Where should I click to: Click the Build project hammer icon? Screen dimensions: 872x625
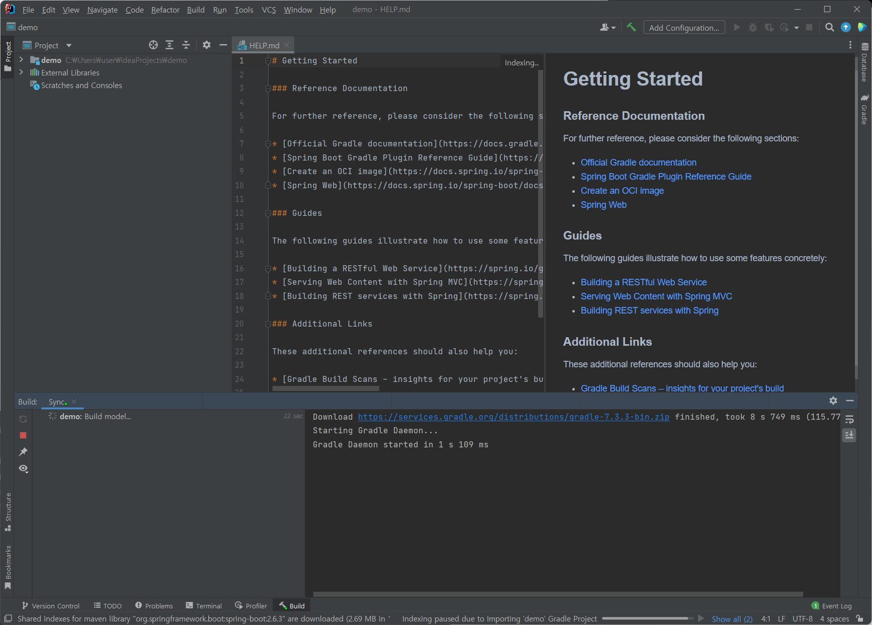pos(631,27)
